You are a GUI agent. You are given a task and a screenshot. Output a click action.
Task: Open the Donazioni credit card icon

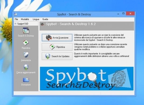(26, 80)
